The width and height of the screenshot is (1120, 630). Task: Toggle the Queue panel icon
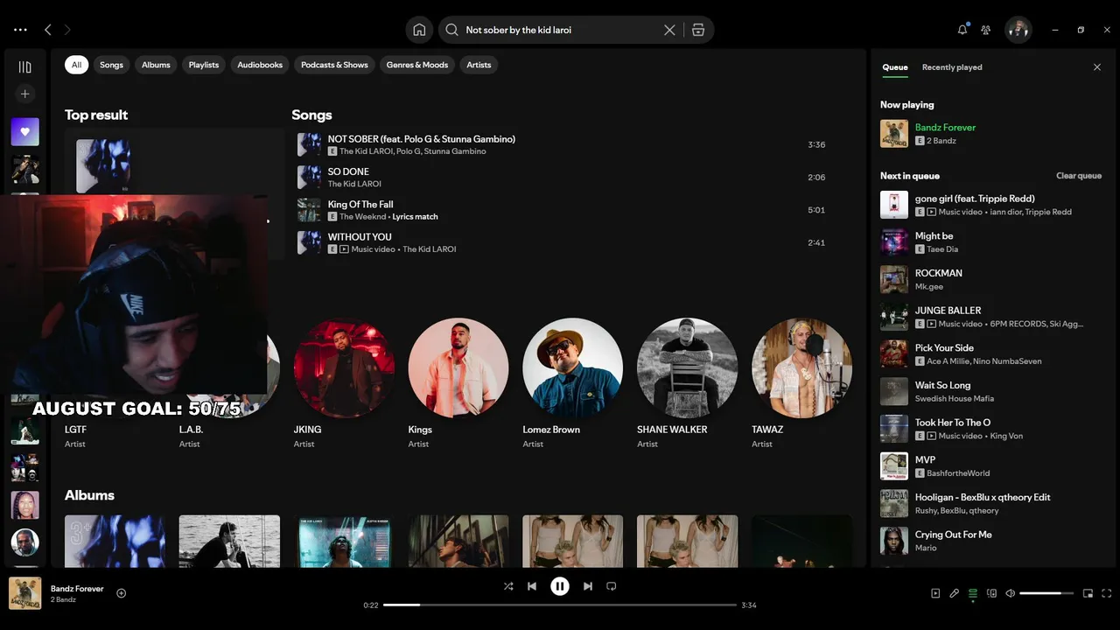[973, 593]
